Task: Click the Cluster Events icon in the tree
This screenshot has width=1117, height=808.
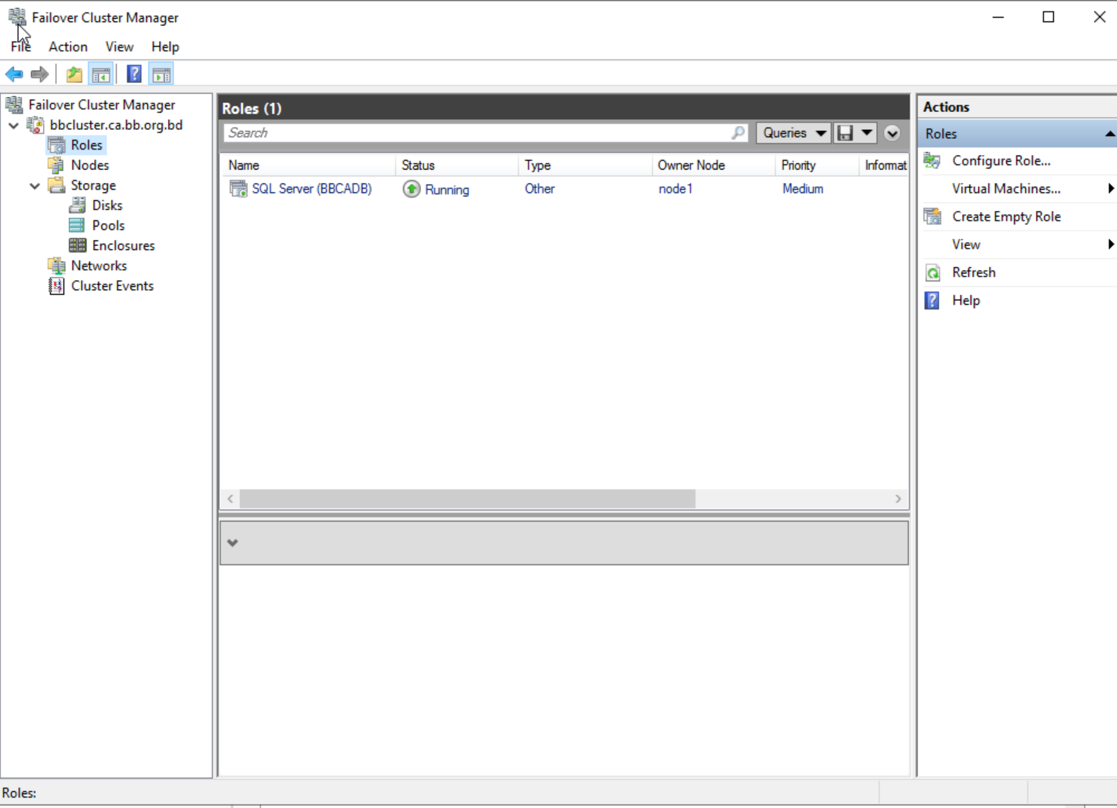Action: coord(56,286)
